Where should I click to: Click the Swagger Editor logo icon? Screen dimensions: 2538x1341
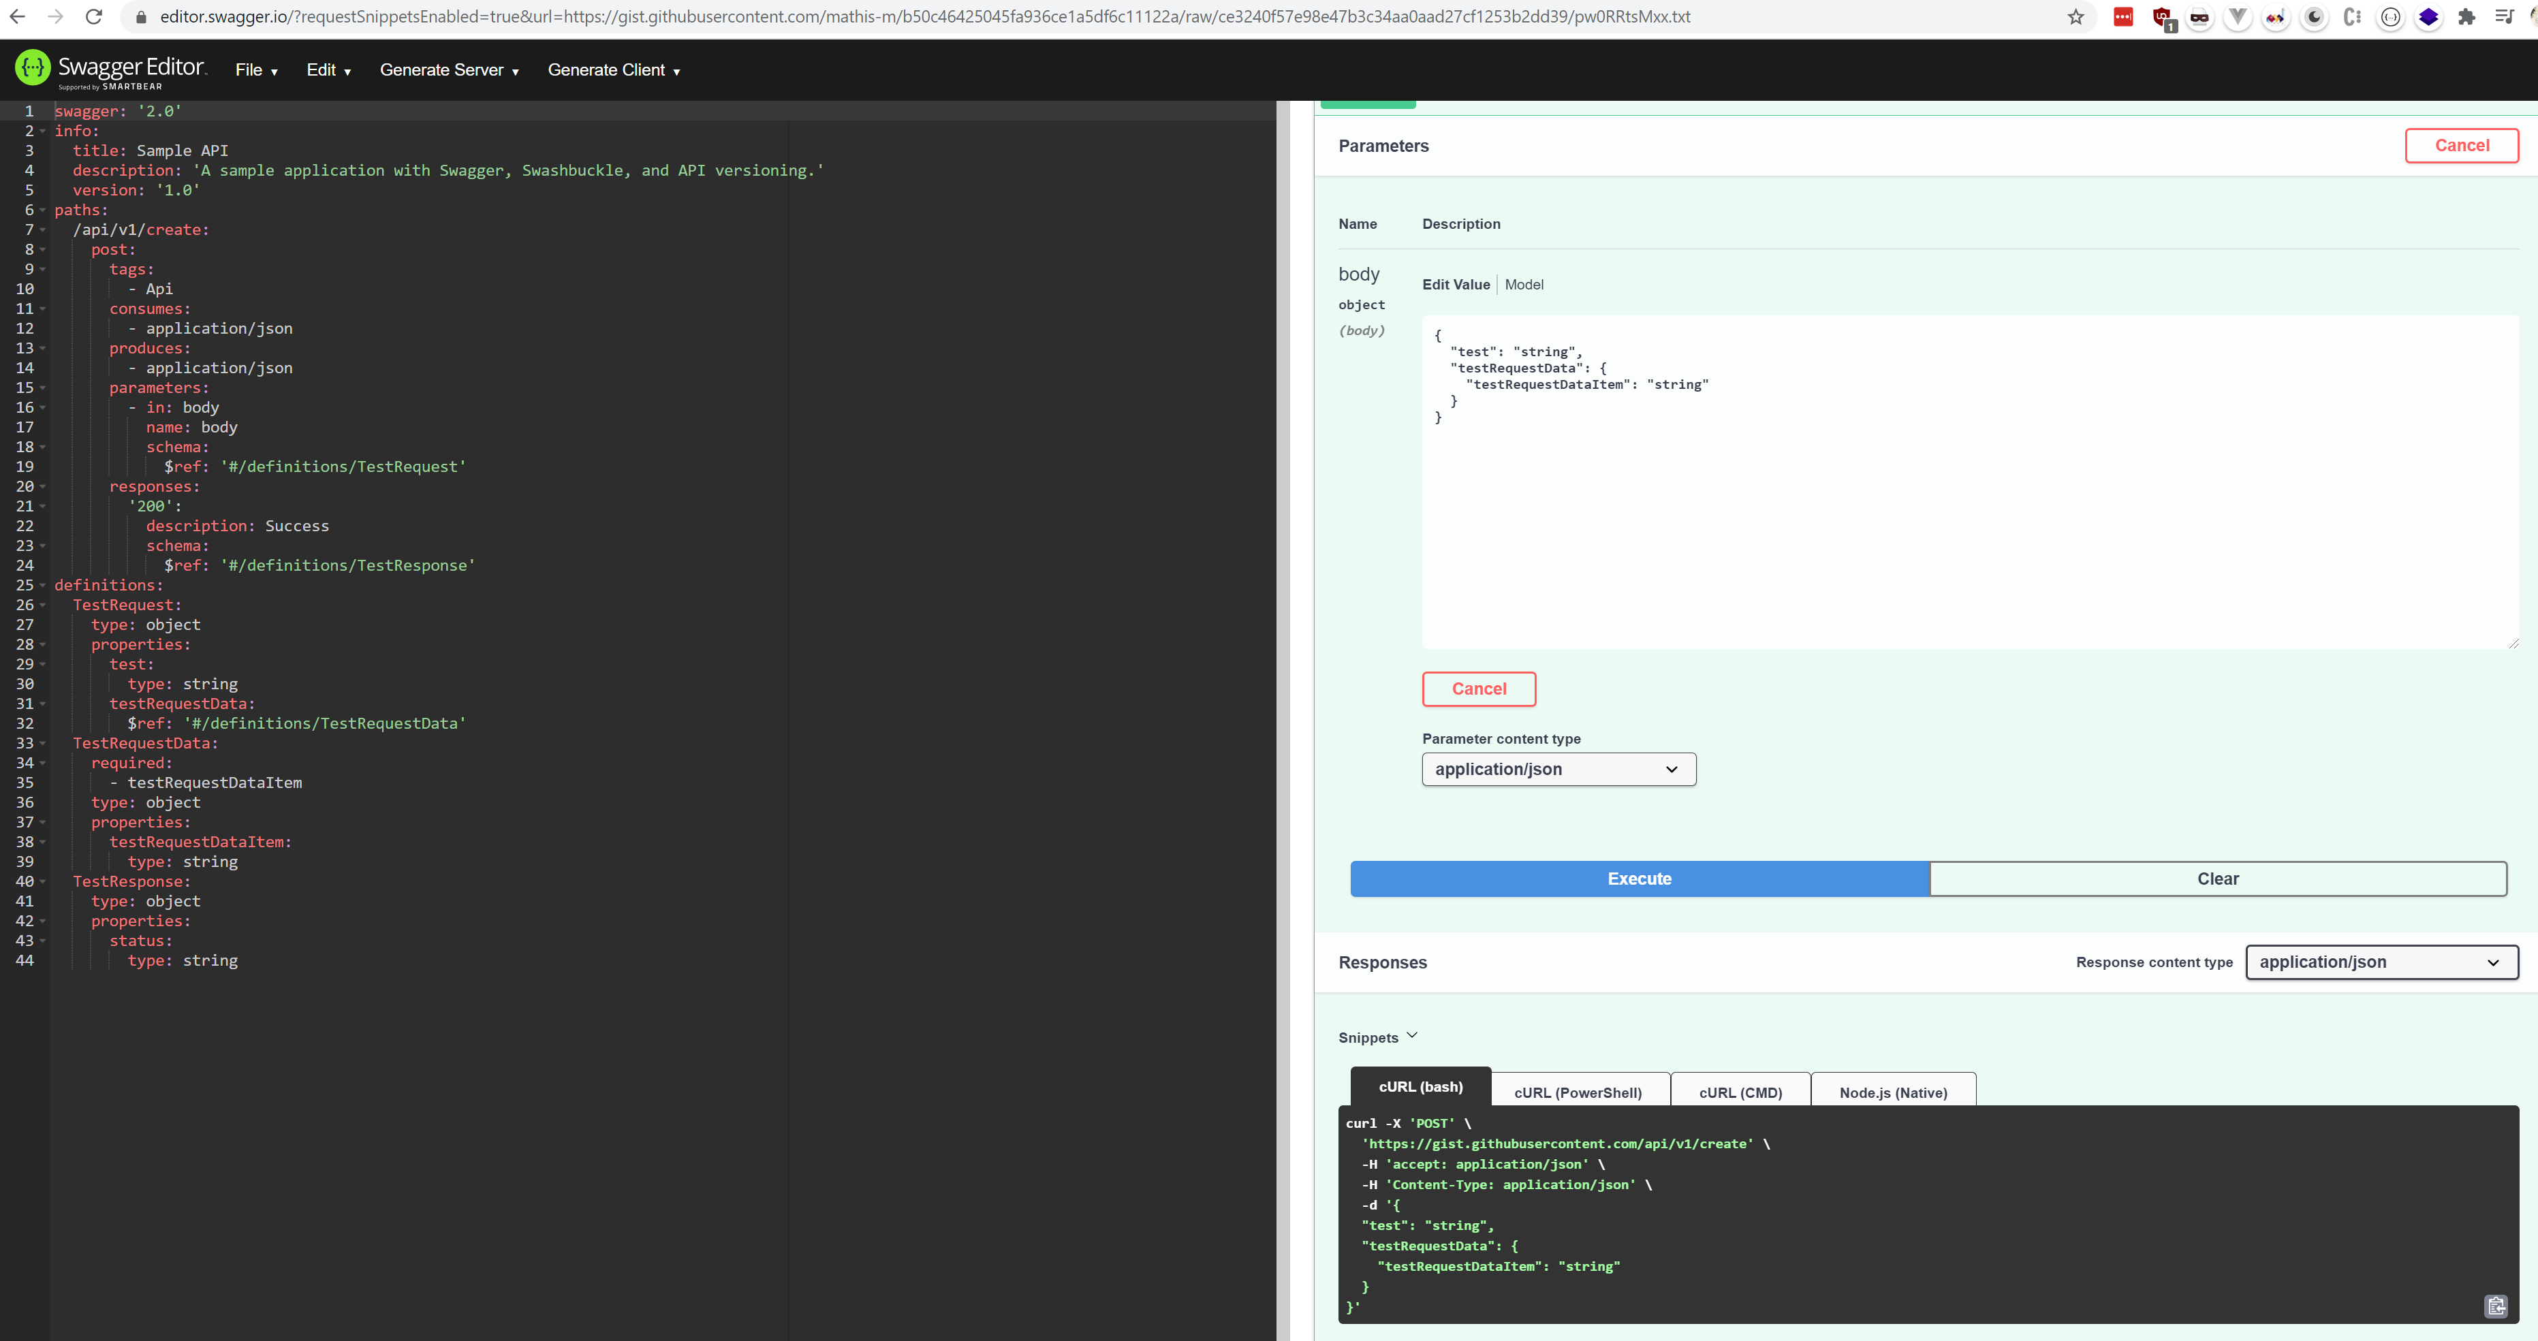tap(33, 68)
